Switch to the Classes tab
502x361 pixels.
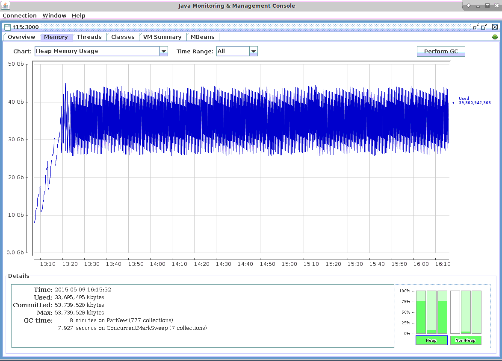pos(123,37)
